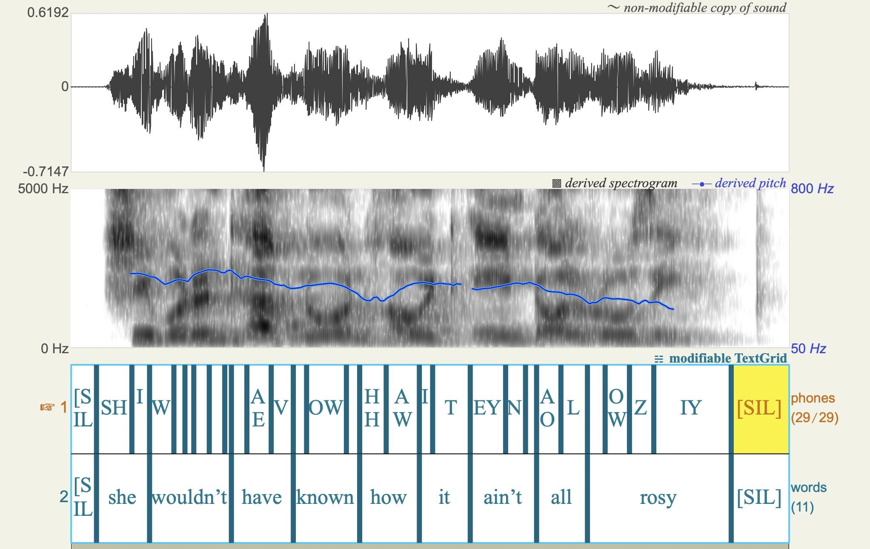Select the first [SIL] interval in phones tier
The image size is (870, 549).
[x=83, y=409]
